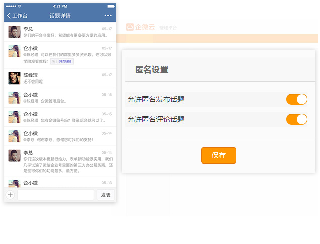Screen dimensions: 320x244
Task: Select 李总's long comment dated 05-14
Action: 68,165
